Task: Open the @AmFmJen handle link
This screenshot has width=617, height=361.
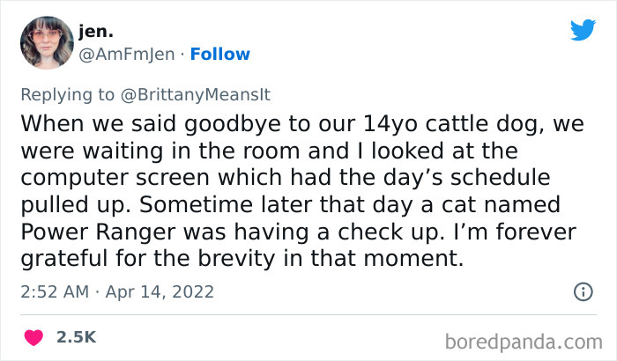Action: (x=127, y=55)
